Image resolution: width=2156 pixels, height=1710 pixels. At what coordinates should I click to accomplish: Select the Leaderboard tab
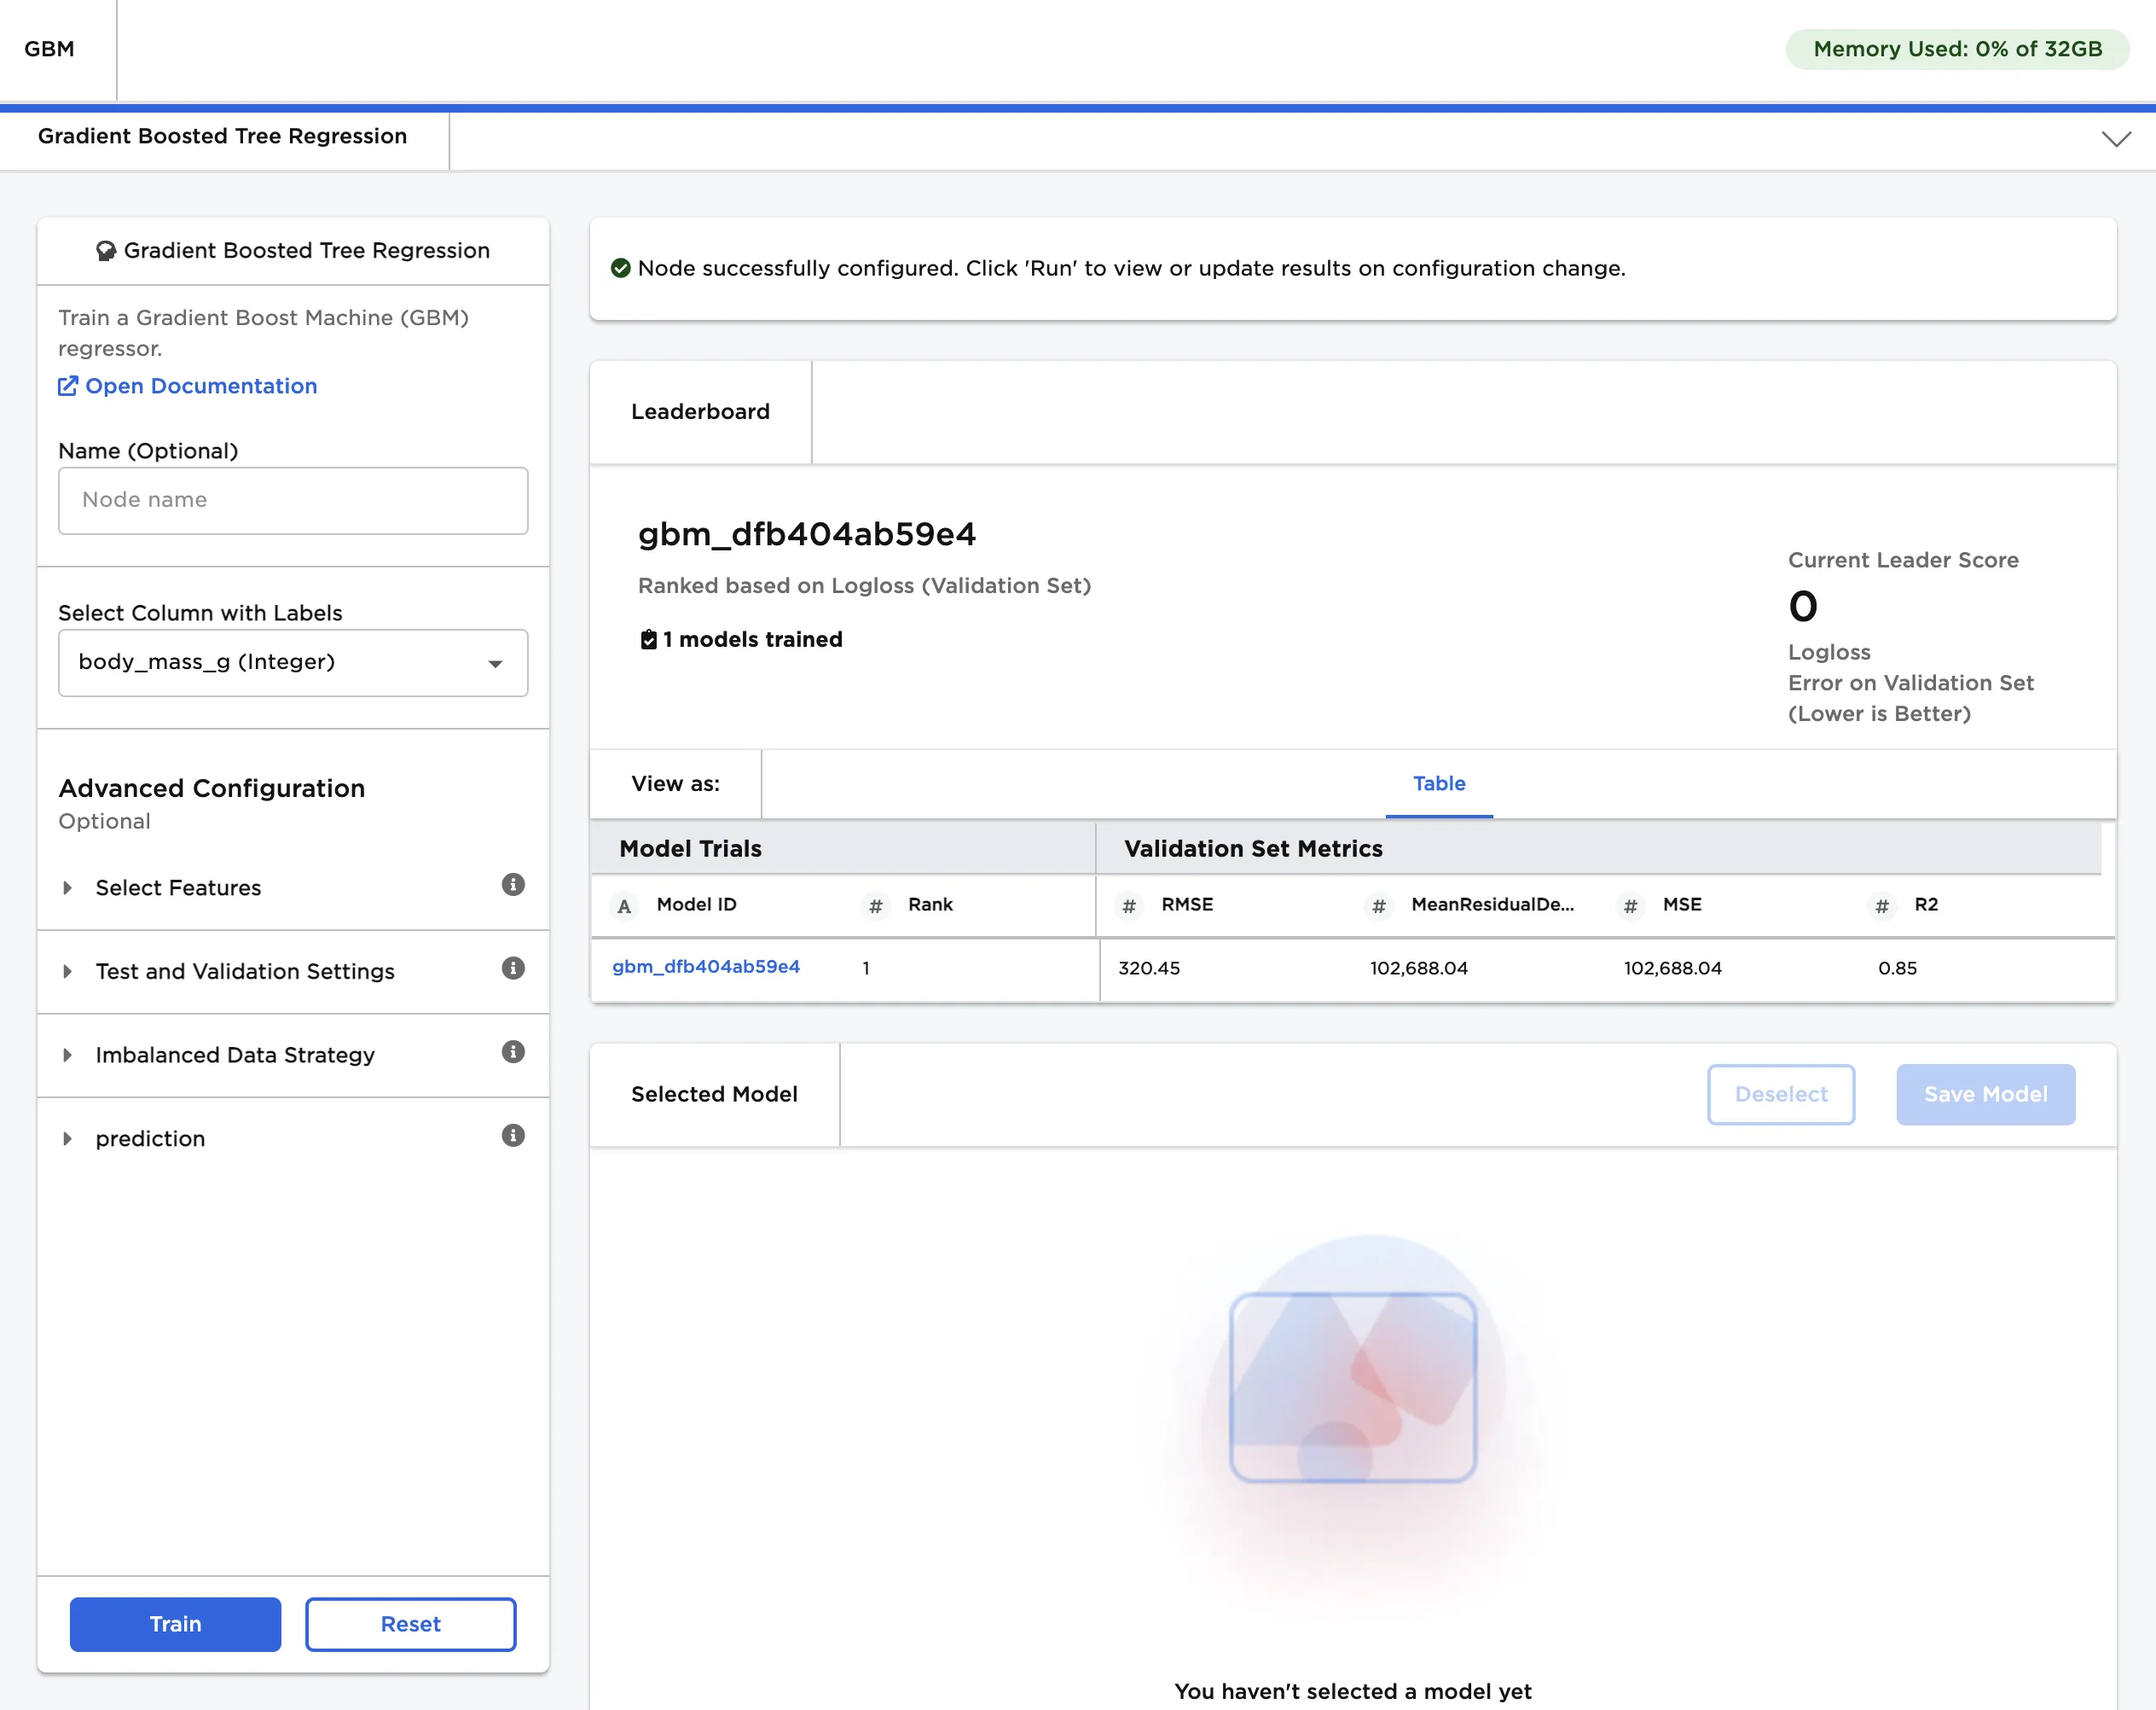tap(700, 412)
